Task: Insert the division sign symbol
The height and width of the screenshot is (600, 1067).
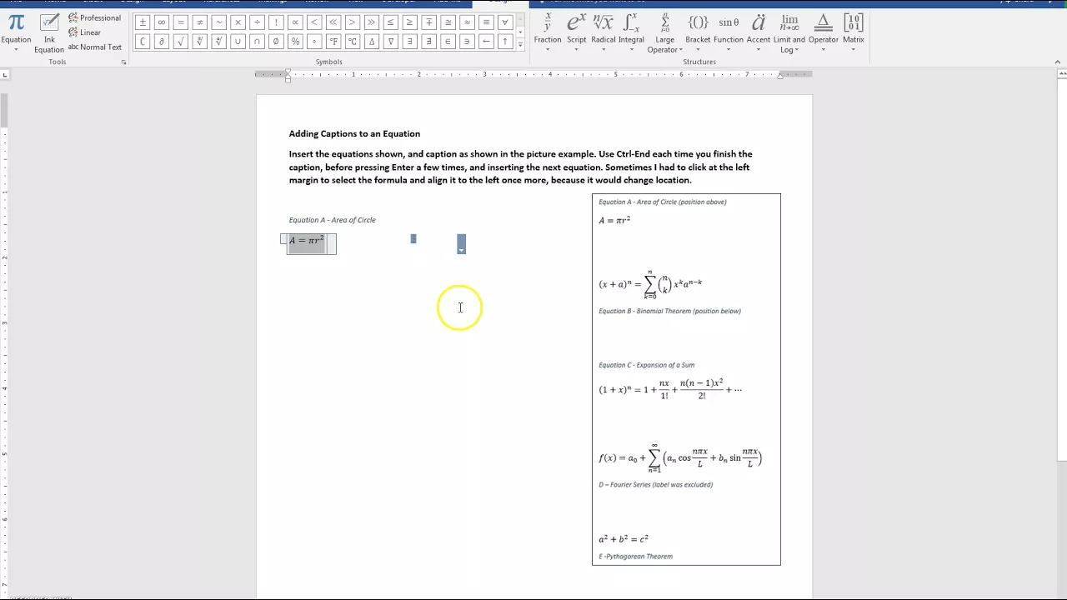Action: (257, 22)
